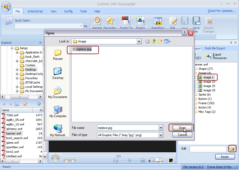This screenshot has width=239, height=170.
Task: Click the Export Resources icon
Action: (x=209, y=56)
